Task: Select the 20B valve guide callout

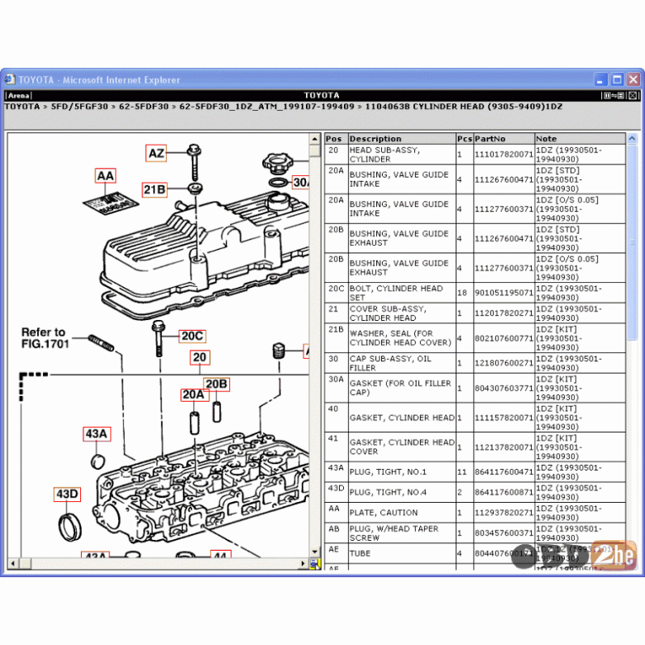Action: 217,384
